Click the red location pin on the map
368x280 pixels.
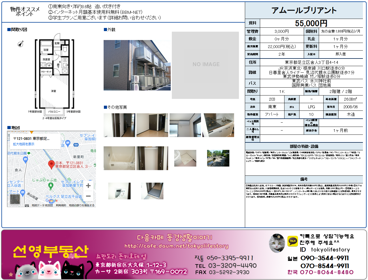tap(51, 164)
